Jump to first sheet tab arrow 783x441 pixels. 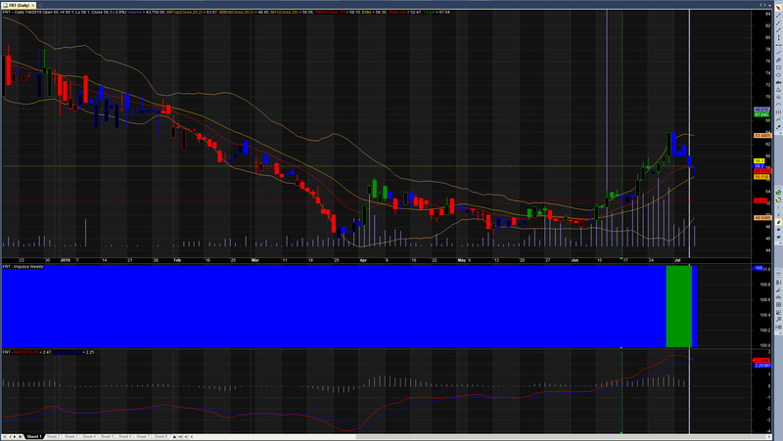click(4, 436)
